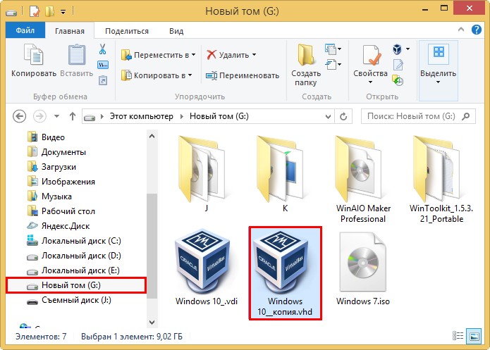Select the WinAIO Maker Professional folder

pyautogui.click(x=363, y=180)
